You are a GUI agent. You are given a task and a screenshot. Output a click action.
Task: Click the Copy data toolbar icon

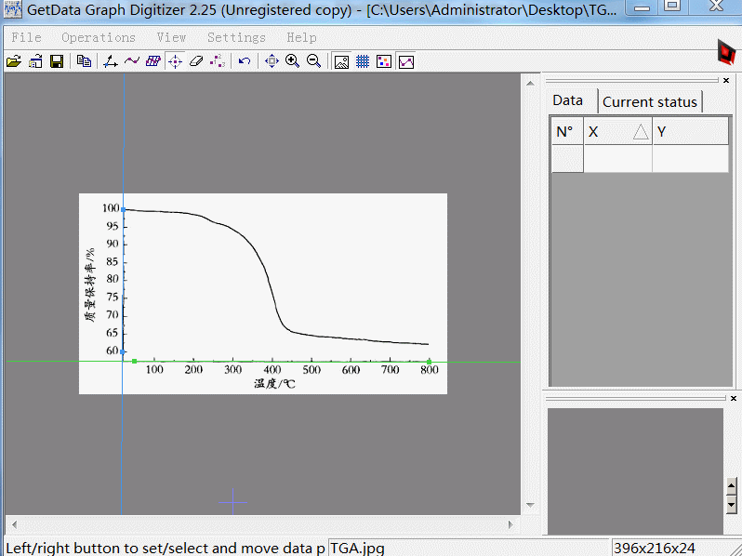point(84,61)
